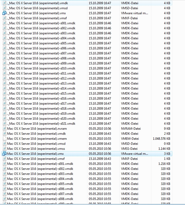The width and height of the screenshot is (185, 205).
Task: Select file name ._Mac OS X Server 10.6 (experimental)-s011.vmdk
Action: (41, 73)
